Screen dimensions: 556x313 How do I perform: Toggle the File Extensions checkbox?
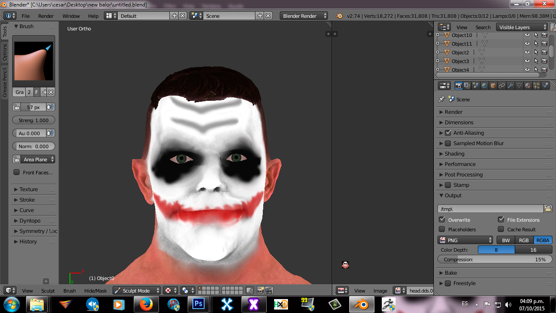pyautogui.click(x=501, y=220)
